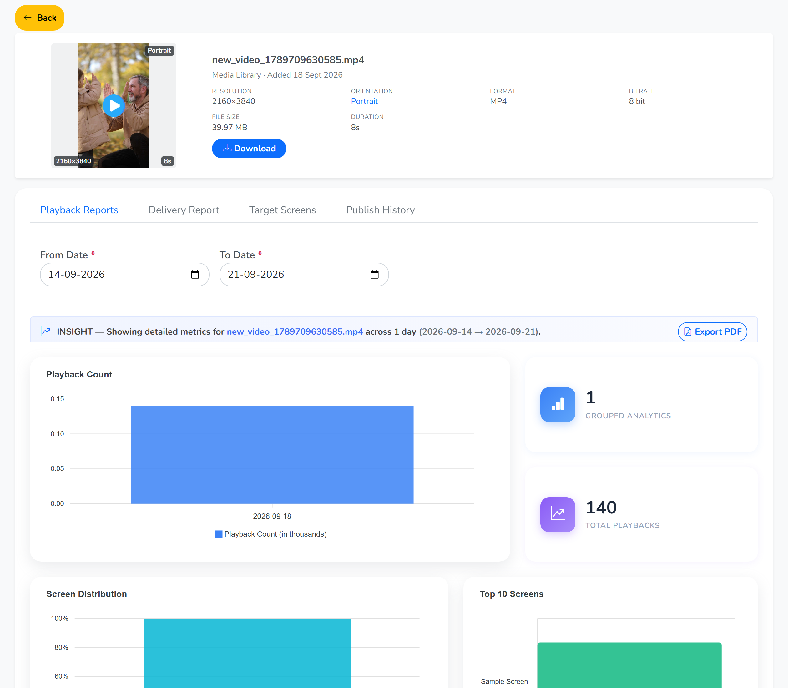Open the new_video_1789709630585.mp4 insight link
Image resolution: width=788 pixels, height=688 pixels.
pos(295,332)
